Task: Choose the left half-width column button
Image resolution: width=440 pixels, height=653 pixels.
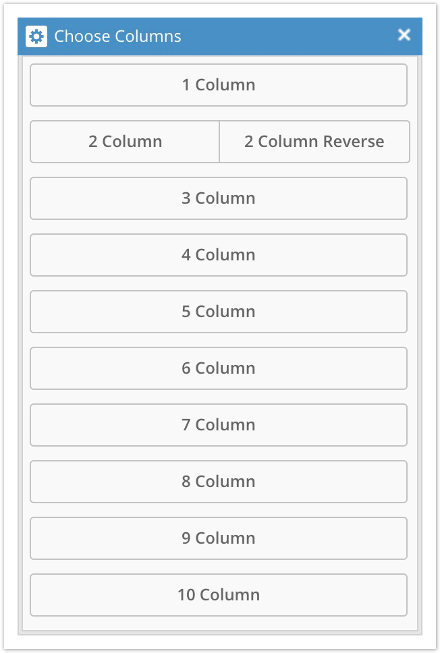Action: (x=125, y=142)
